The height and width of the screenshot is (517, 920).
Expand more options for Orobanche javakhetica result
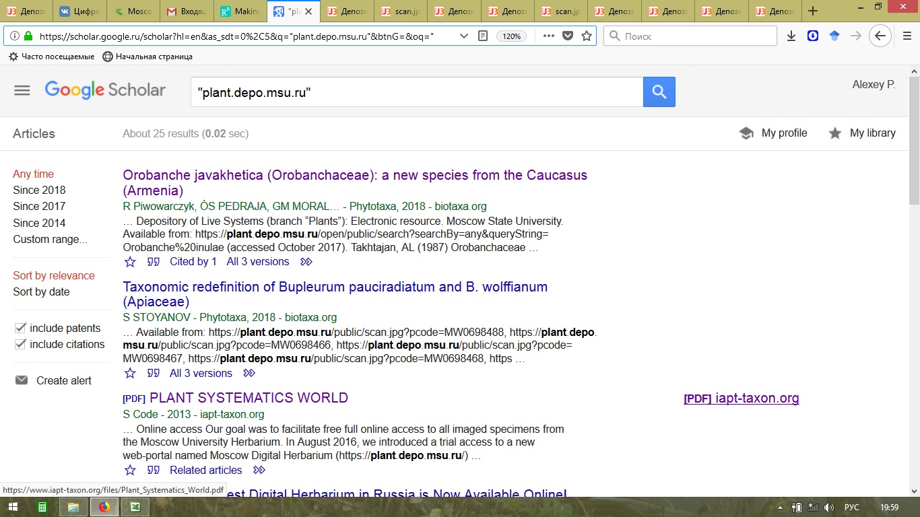(x=306, y=262)
